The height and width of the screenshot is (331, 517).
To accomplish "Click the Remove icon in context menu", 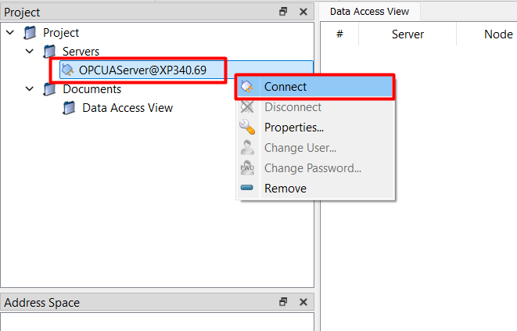I will click(x=247, y=189).
